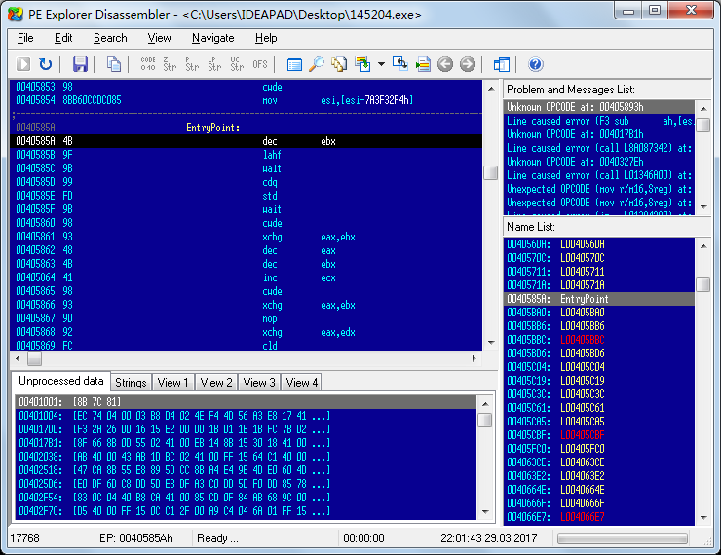Select unprocessed data row 00401001

pyautogui.click(x=246, y=402)
